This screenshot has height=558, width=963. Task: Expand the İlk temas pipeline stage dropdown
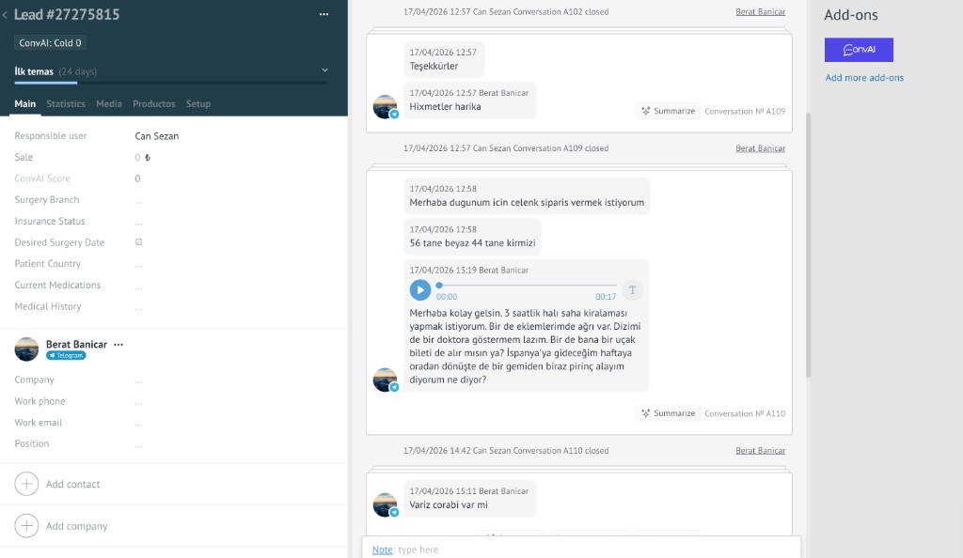tap(324, 70)
